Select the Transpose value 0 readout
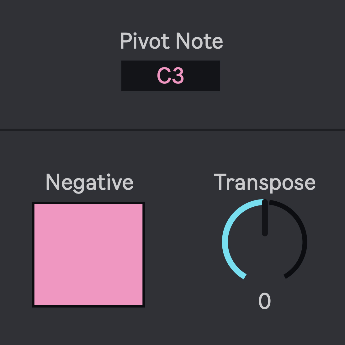 pyautogui.click(x=264, y=301)
